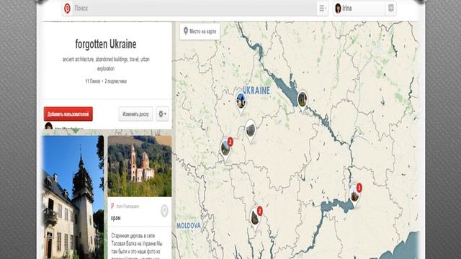Click the forgotten Ukraine board title
The width and height of the screenshot is (461, 259).
tap(106, 45)
